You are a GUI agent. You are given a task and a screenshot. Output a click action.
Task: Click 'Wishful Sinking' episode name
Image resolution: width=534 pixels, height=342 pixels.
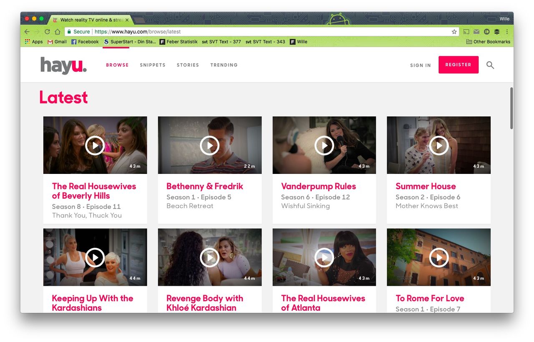[x=305, y=206]
